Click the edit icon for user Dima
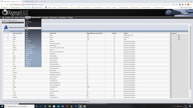The width and height of the screenshot is (193, 108). tap(171, 35)
